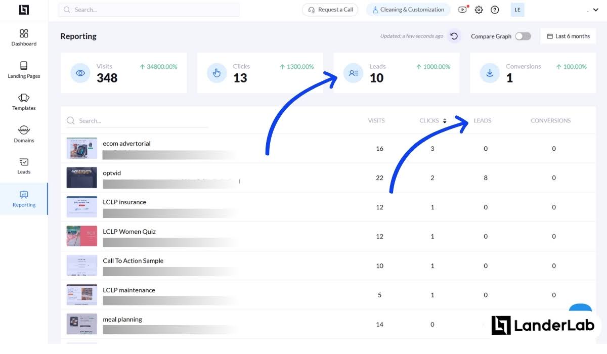Expand the account dropdown chevron
Image resolution: width=607 pixels, height=354 pixels.
click(x=596, y=10)
